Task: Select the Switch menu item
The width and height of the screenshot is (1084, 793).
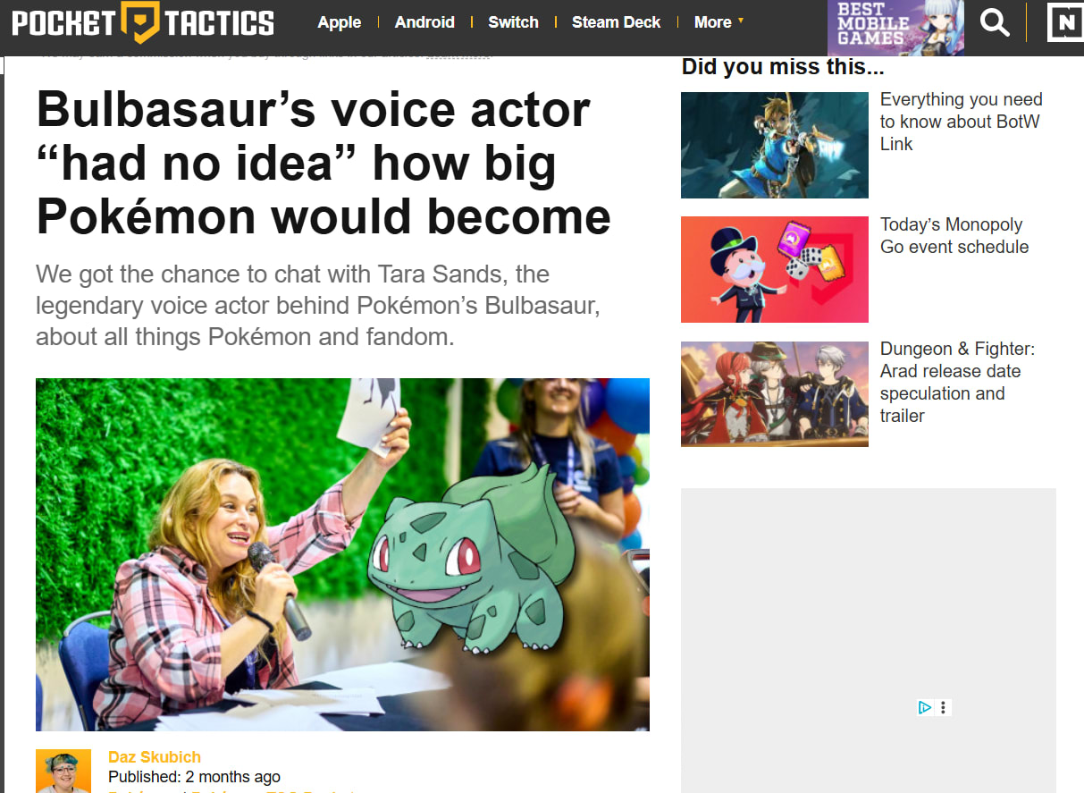Action: 513,22
